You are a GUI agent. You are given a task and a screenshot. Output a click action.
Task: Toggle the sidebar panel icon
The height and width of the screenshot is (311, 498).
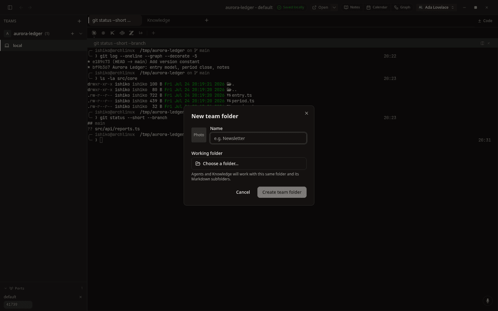click(10, 7)
